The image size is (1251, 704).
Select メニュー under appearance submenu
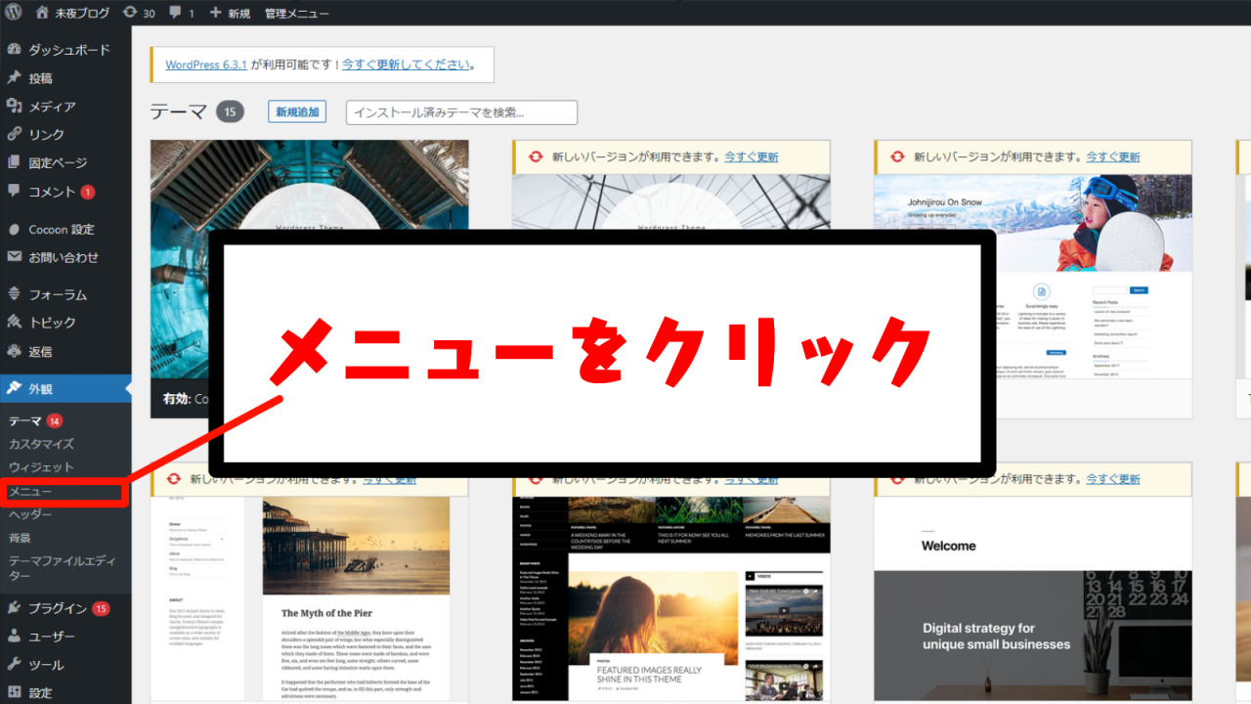(30, 491)
